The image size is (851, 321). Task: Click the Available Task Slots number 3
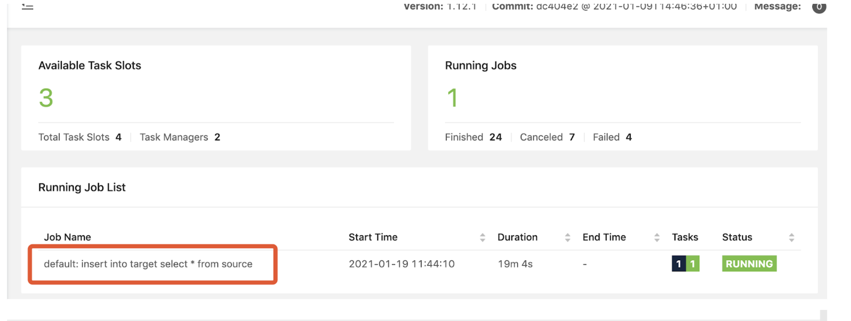click(x=46, y=98)
